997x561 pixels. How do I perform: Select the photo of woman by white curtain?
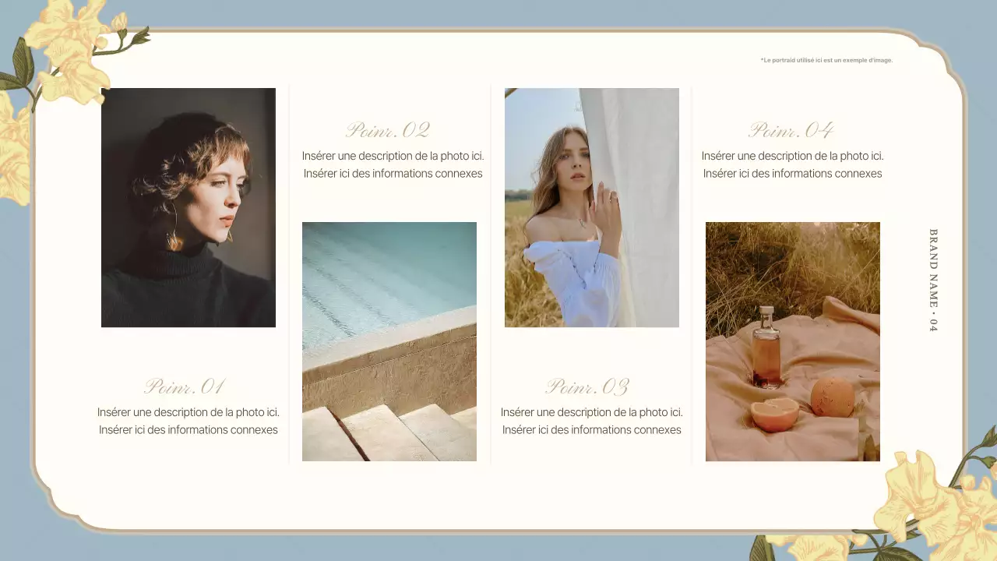[x=592, y=207]
